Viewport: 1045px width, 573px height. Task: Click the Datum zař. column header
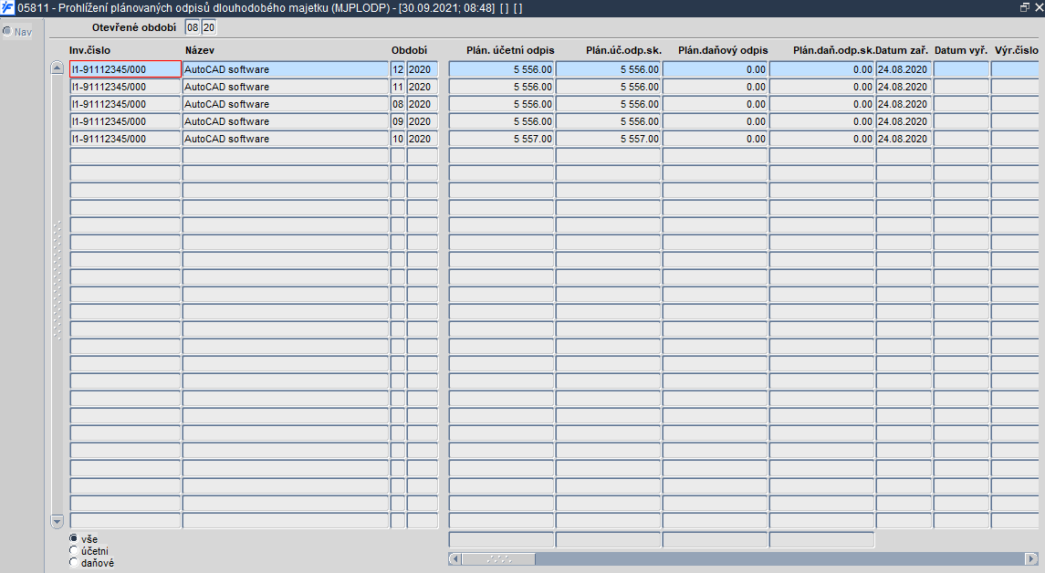[x=902, y=50]
